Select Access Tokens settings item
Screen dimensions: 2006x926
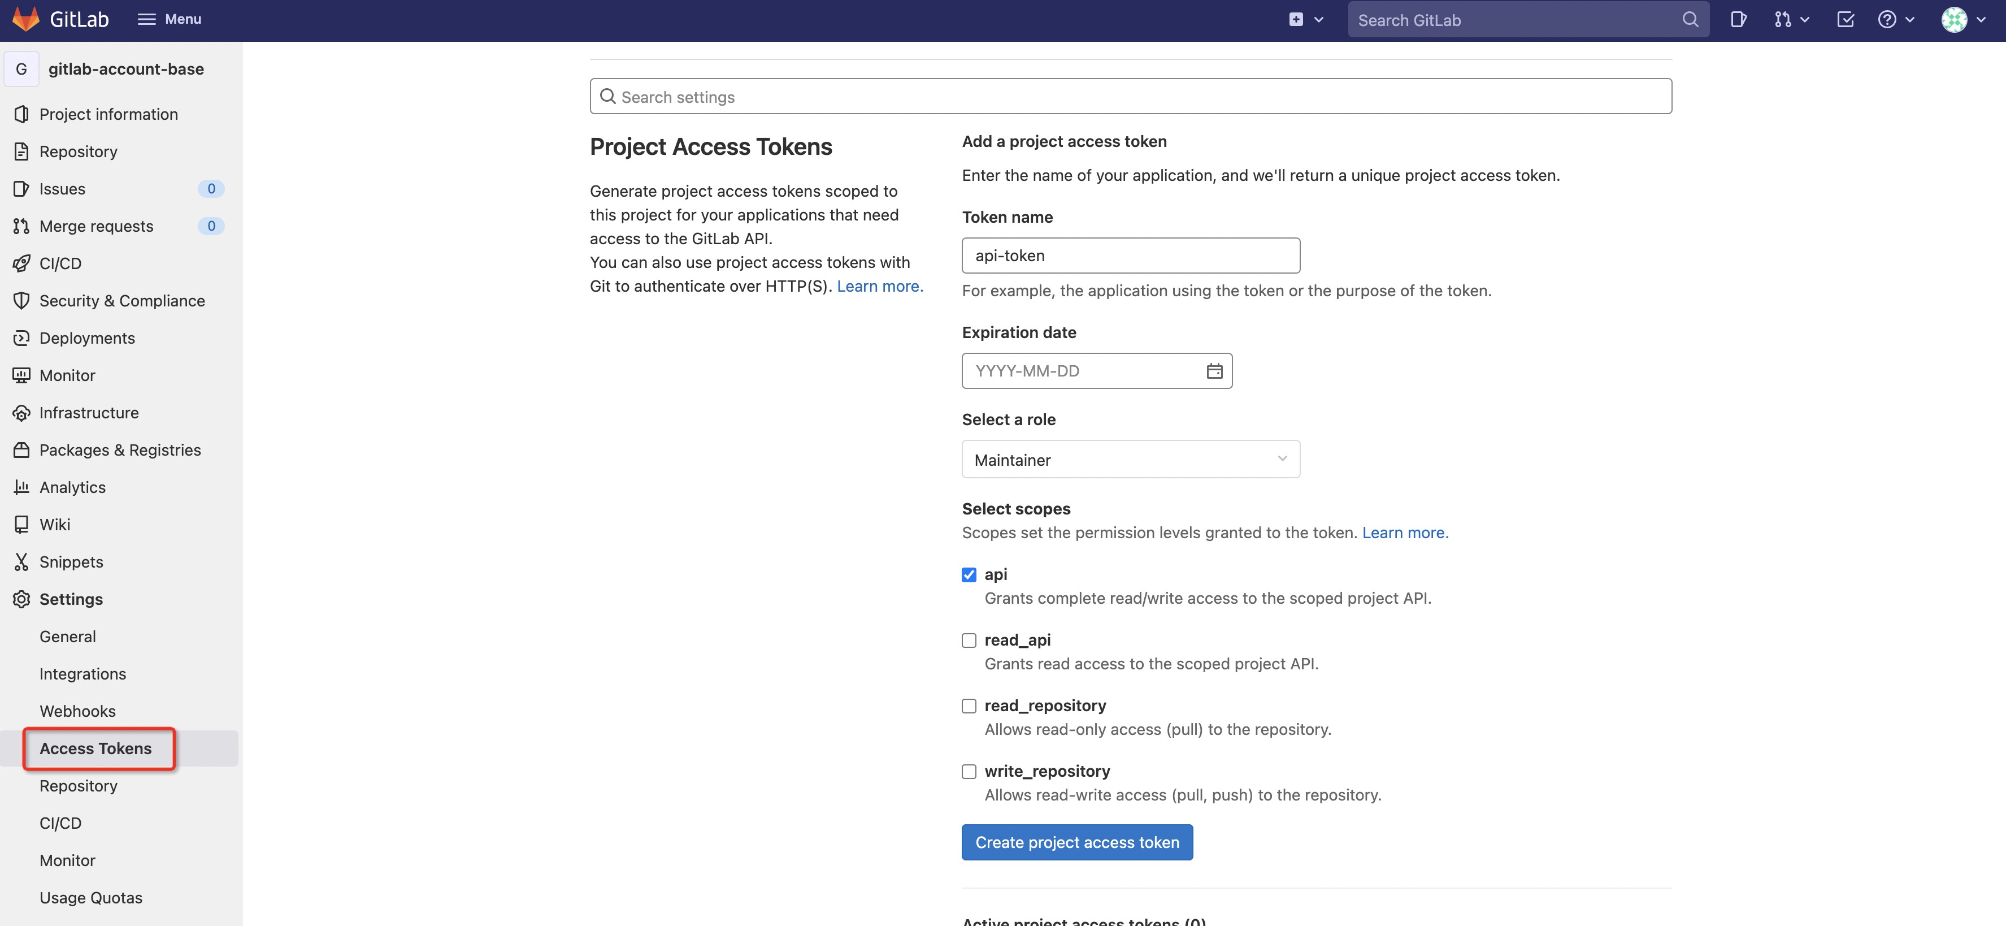96,748
